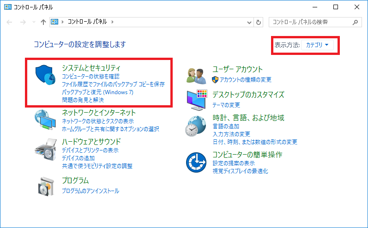368x228 pixels.
Task: Open ファイル履歴でファイルのバックアップ コピーを保存 link
Action: (114, 84)
